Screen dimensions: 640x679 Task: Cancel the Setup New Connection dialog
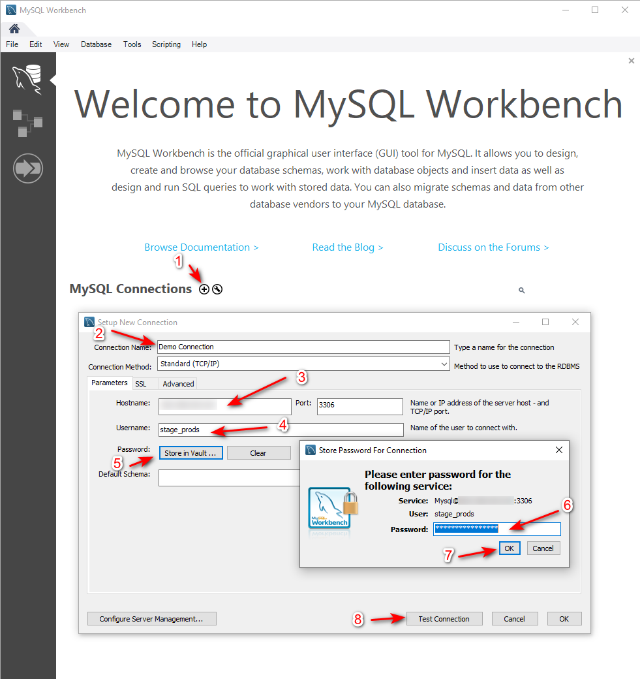[515, 619]
